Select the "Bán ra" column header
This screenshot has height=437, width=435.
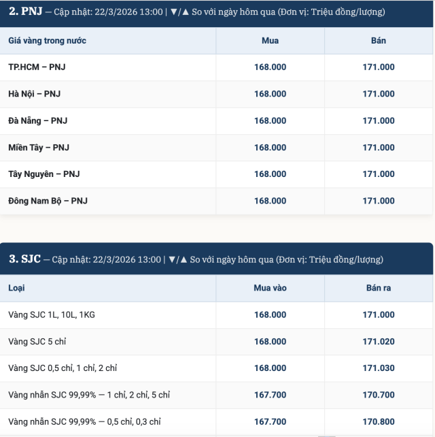tap(379, 288)
